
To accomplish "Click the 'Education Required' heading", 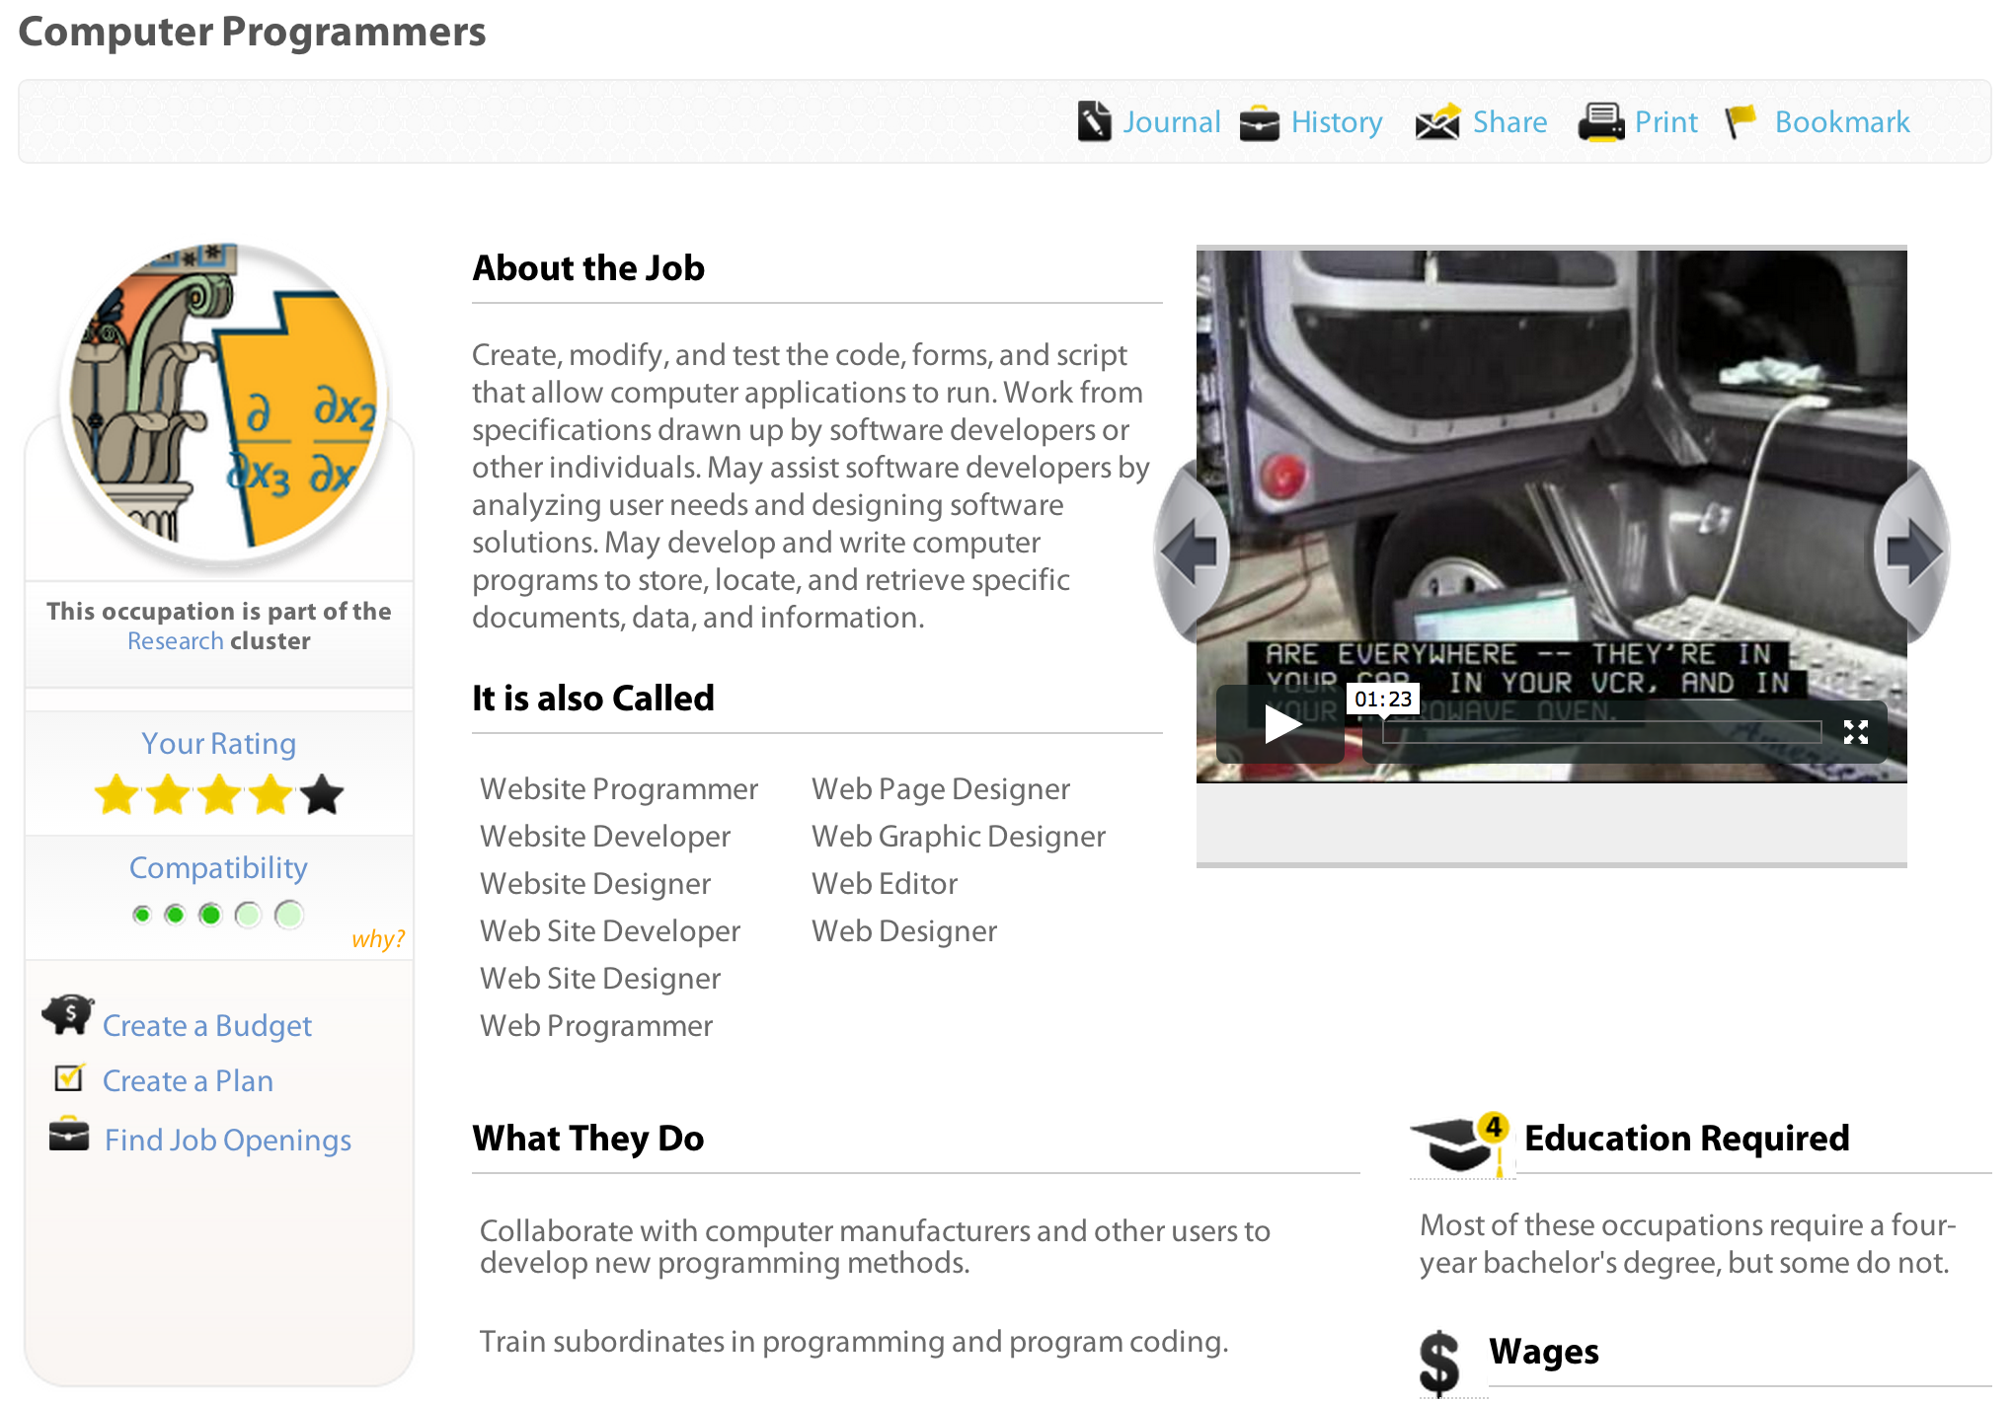I will tap(1687, 1138).
